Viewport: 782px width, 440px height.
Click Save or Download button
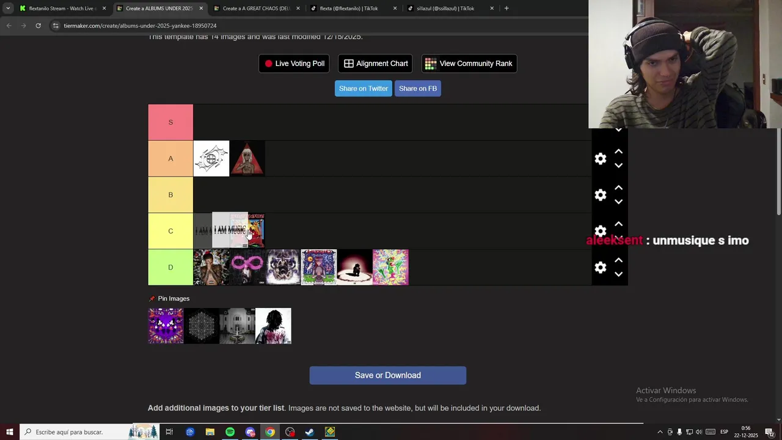click(x=388, y=375)
